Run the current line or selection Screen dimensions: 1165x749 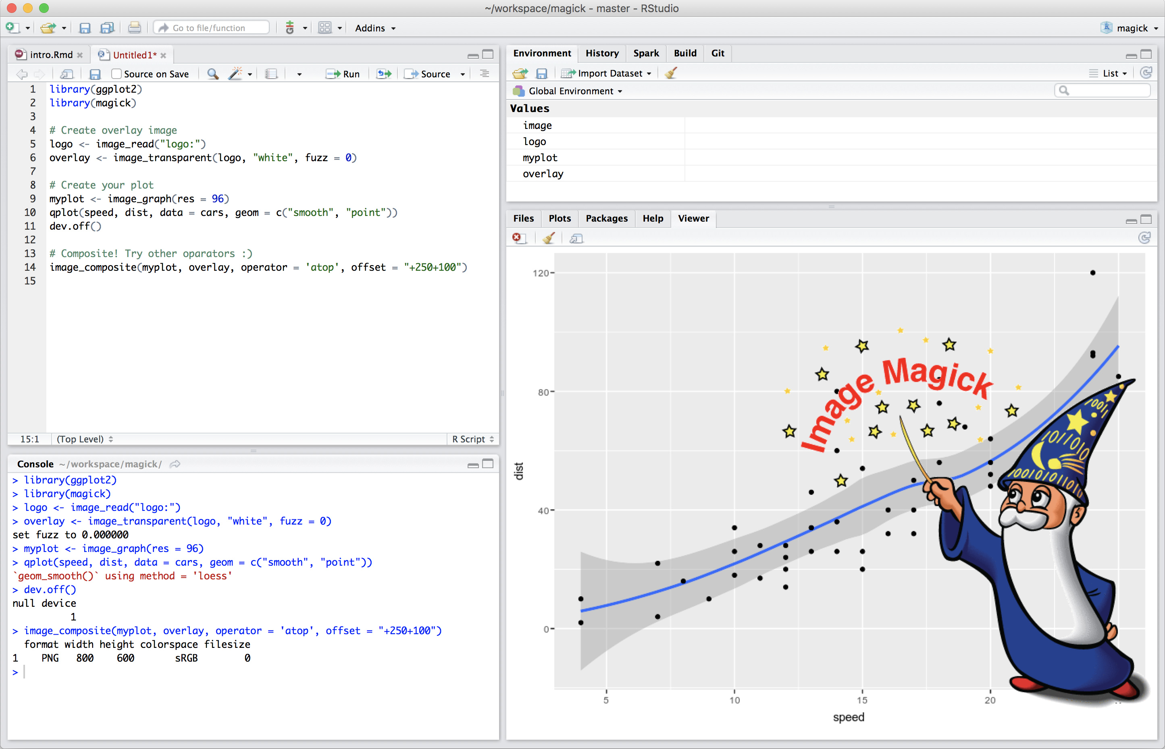tap(343, 74)
